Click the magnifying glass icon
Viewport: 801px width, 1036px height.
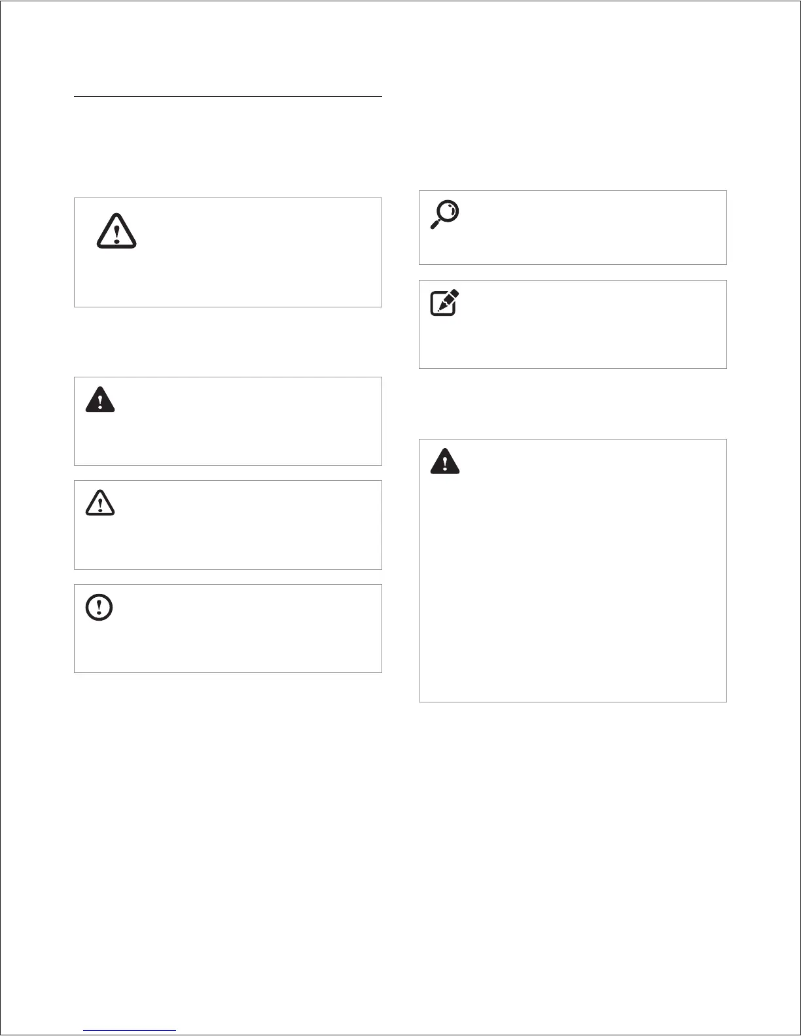(x=444, y=215)
